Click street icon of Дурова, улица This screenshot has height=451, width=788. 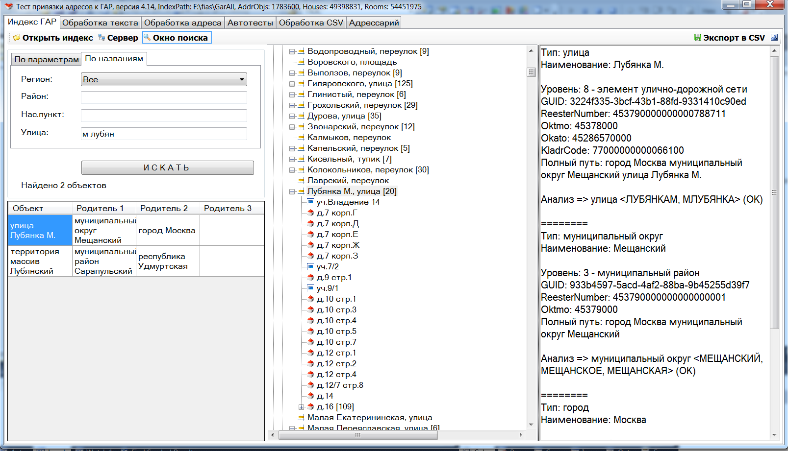point(301,116)
